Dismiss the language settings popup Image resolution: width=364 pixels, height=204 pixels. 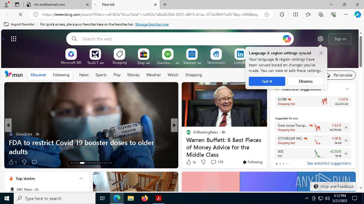click(306, 81)
